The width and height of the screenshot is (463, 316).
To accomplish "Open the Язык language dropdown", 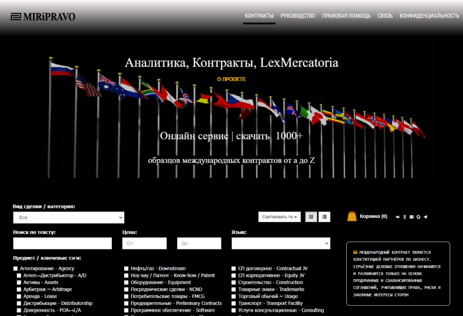I will pos(281,244).
